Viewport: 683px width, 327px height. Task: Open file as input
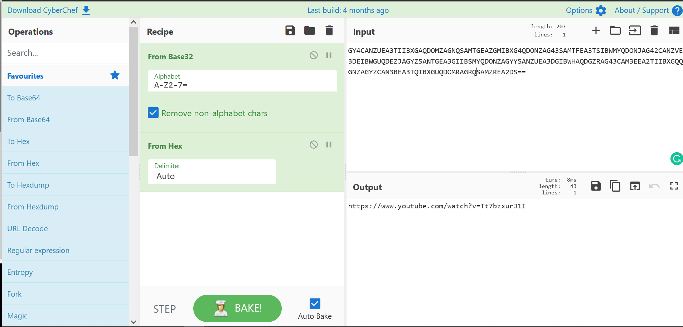635,31
